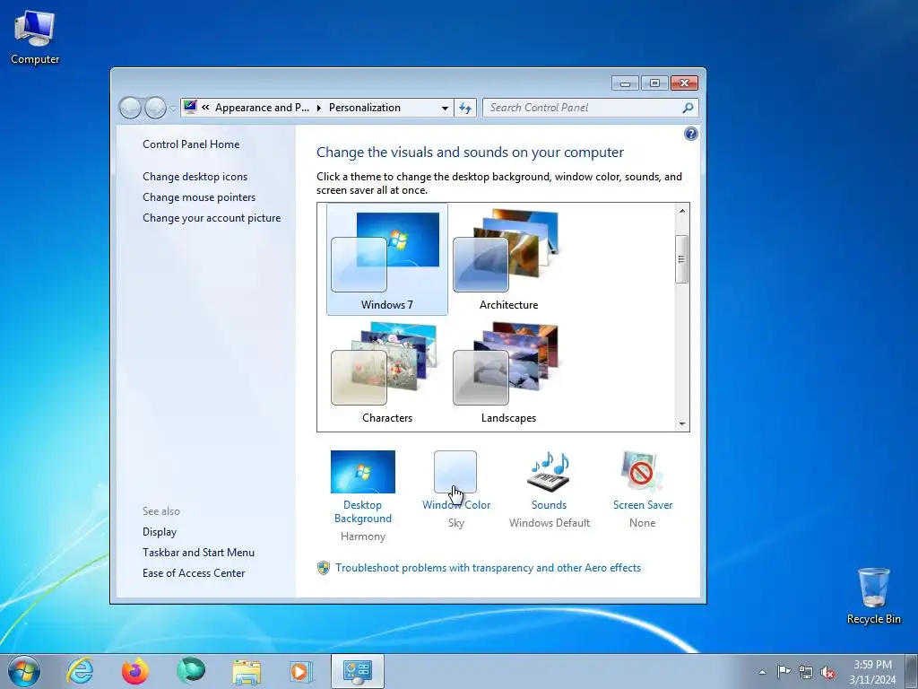Launch Internet Explorer from taskbar
This screenshot has height=689, width=918.
click(80, 671)
